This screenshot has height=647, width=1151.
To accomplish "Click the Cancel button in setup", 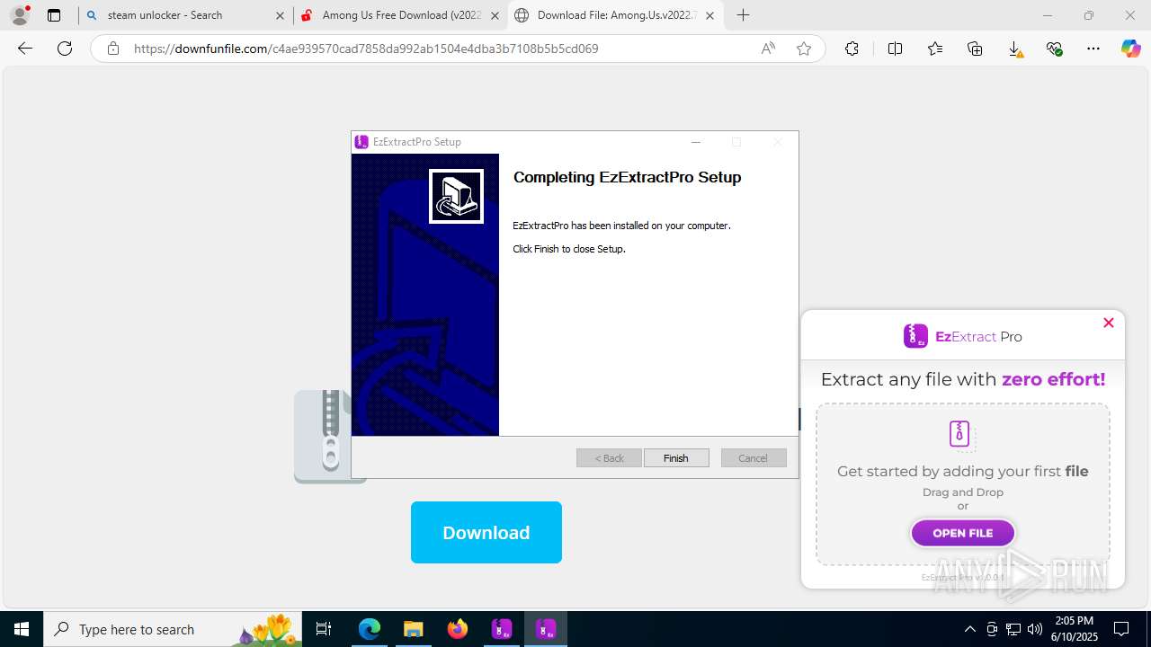I will click(754, 458).
